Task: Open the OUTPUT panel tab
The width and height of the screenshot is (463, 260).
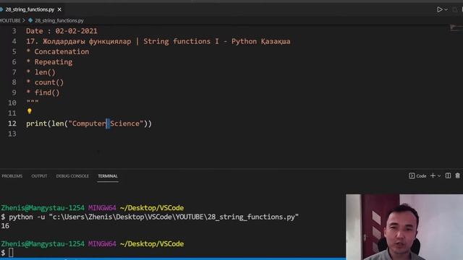Action: click(39, 176)
